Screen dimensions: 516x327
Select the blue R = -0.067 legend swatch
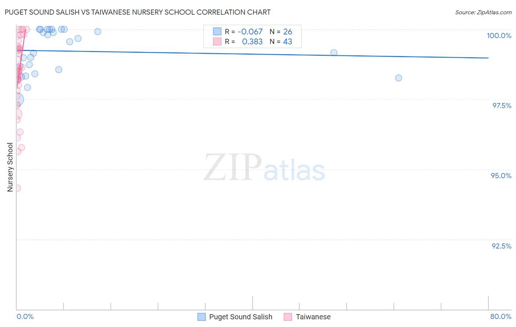[217, 32]
